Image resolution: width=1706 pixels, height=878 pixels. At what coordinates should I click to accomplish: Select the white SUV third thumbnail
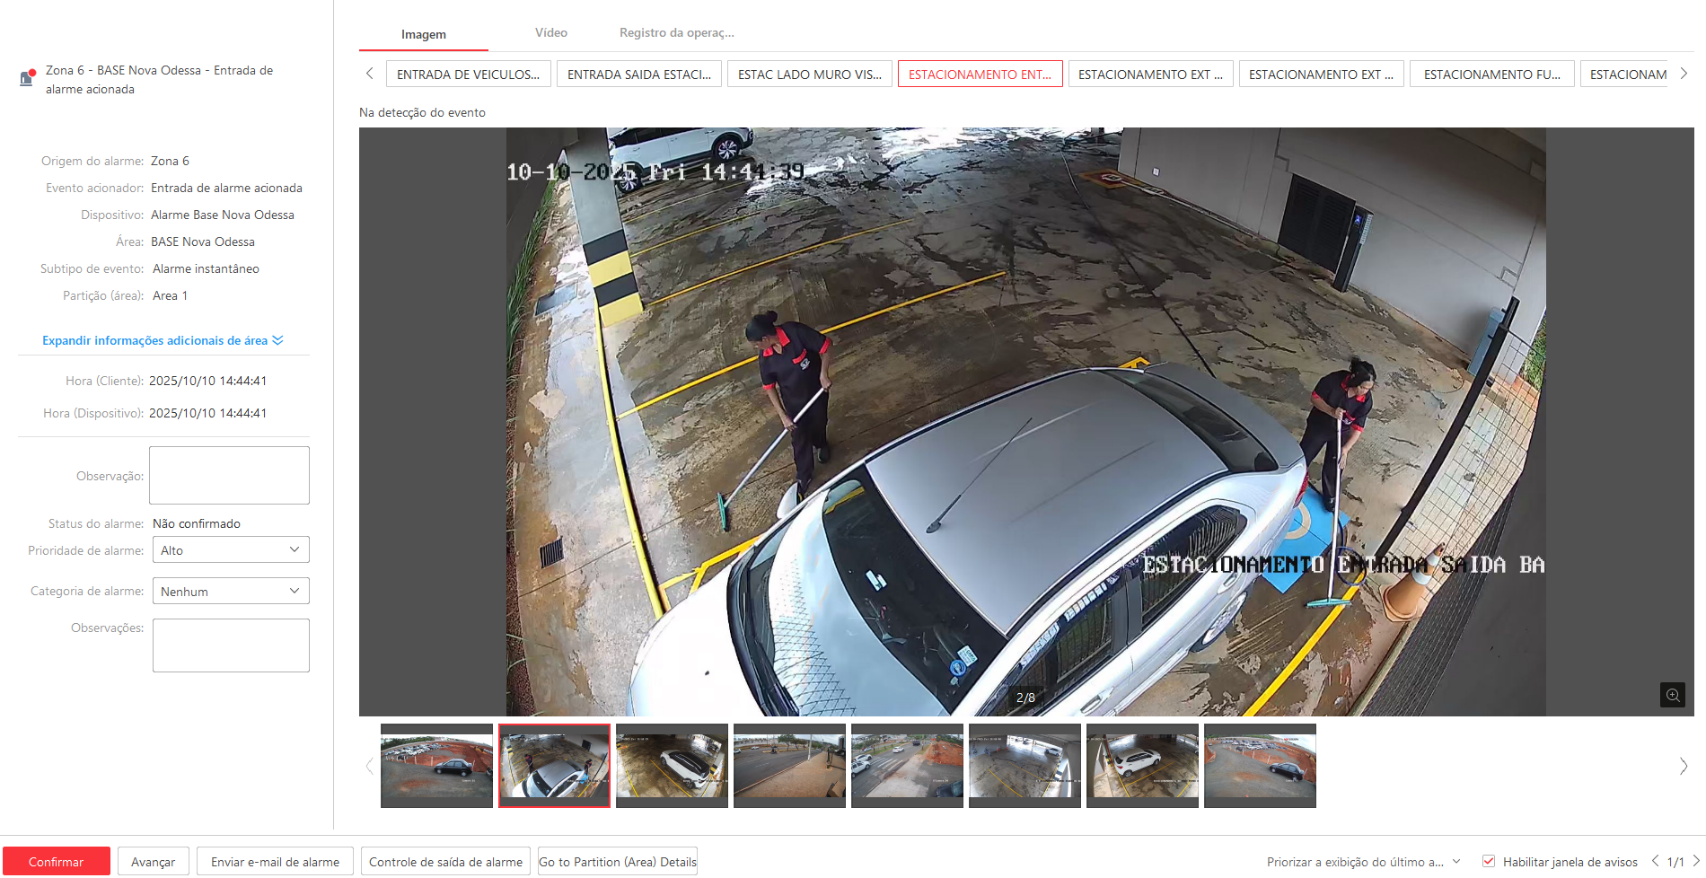[672, 766]
